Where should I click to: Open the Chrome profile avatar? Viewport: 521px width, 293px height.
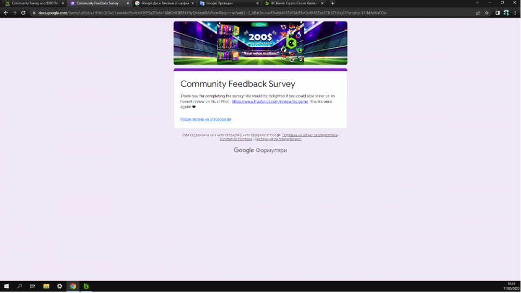[x=506, y=12]
